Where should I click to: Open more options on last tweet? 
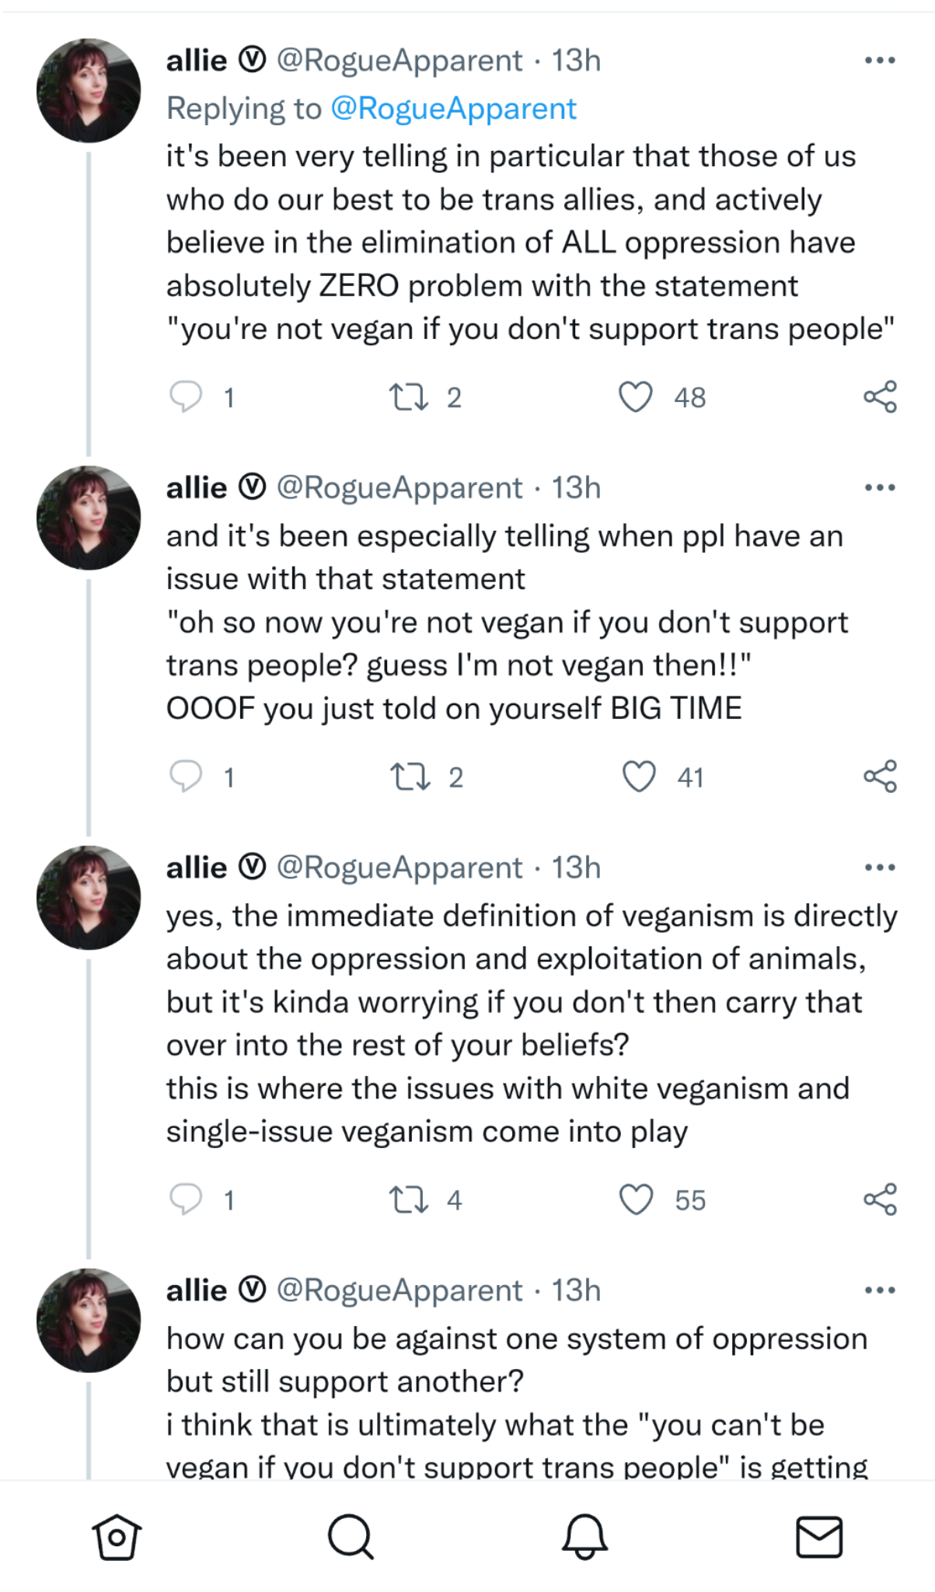[x=880, y=1290]
